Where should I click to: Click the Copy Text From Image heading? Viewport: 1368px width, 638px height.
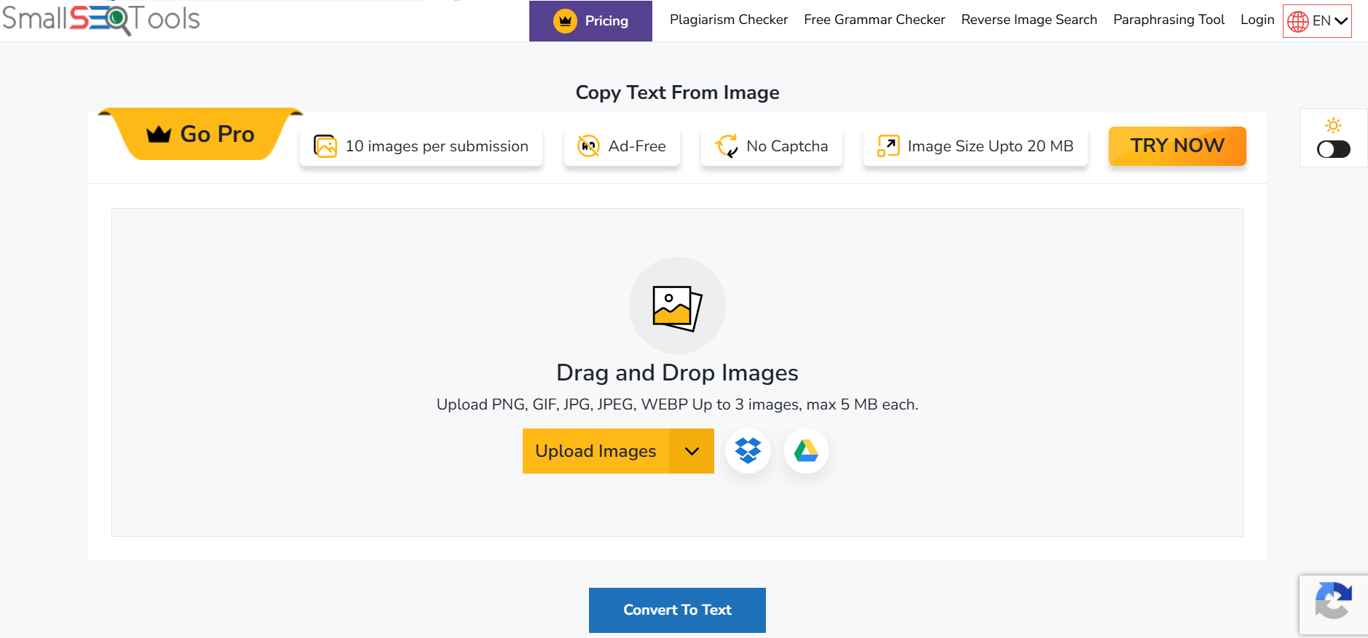point(677,92)
